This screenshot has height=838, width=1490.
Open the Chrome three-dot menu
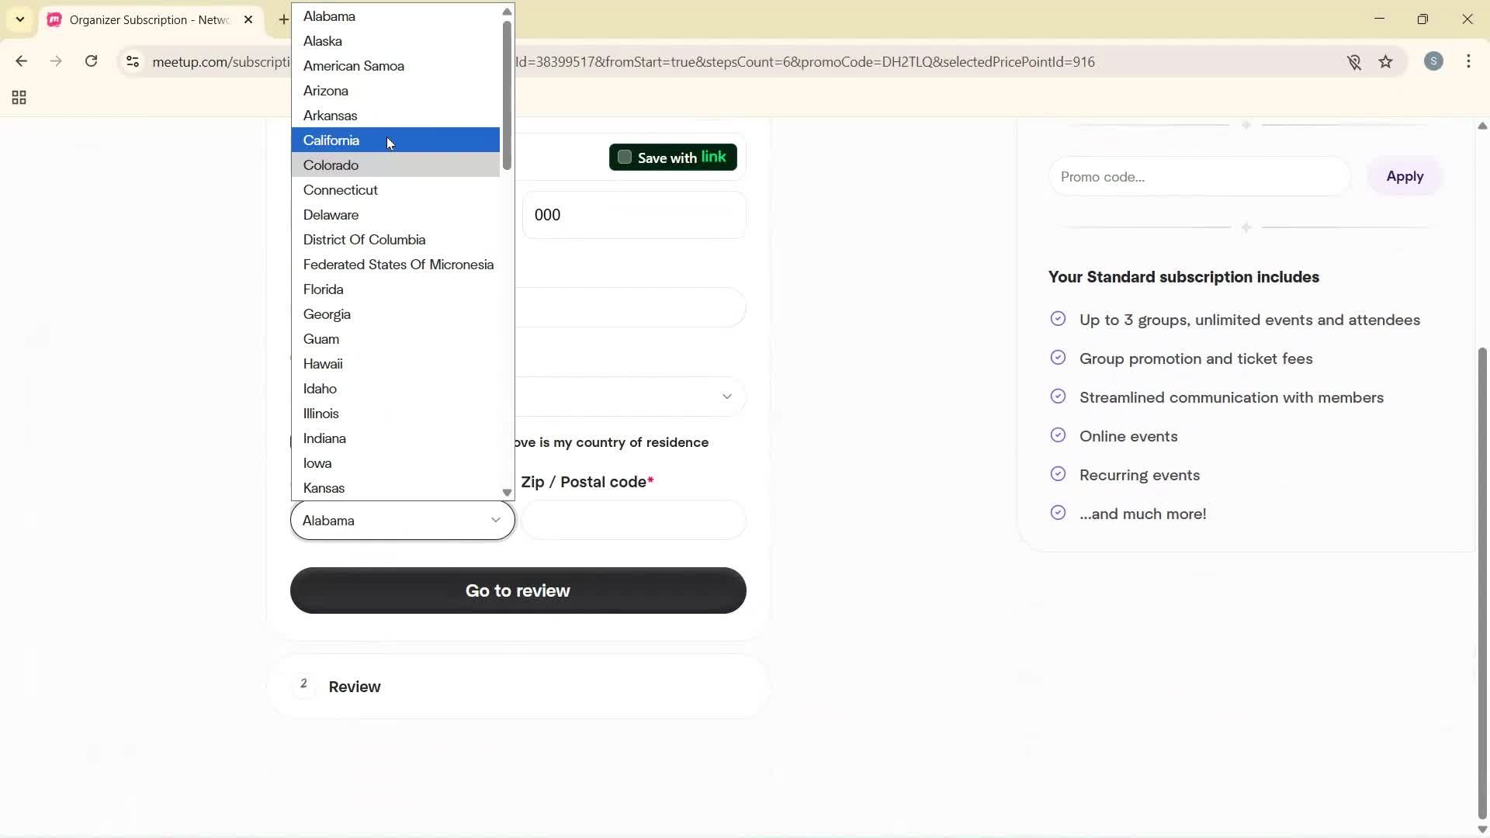[x=1469, y=61]
